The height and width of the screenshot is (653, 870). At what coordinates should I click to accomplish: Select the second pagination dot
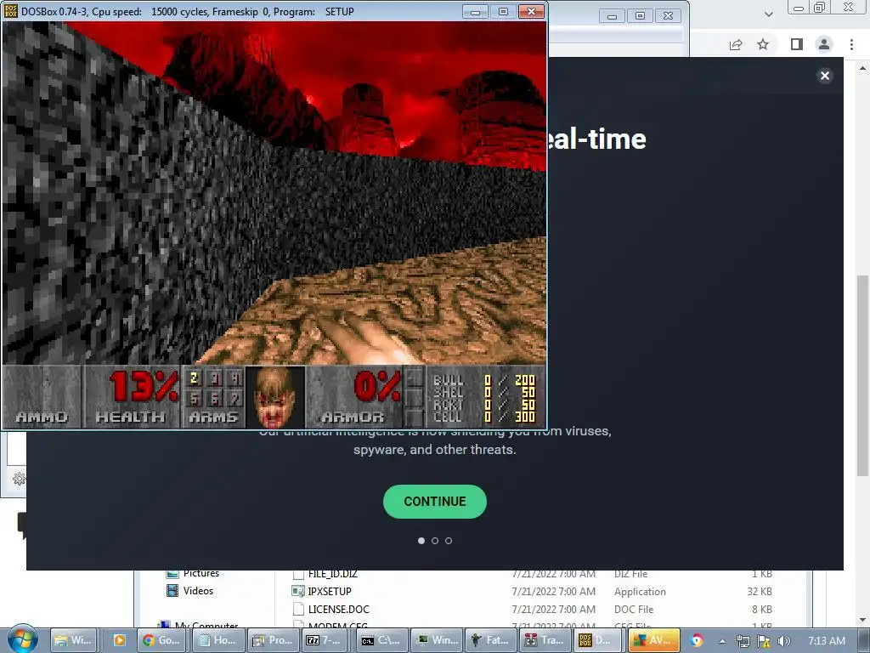coord(435,541)
